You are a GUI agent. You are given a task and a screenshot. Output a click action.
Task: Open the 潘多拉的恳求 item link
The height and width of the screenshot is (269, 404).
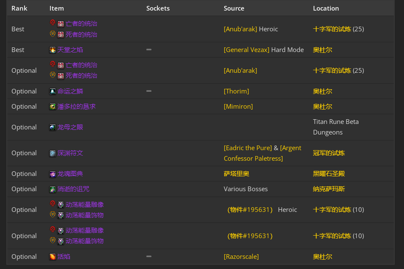click(x=77, y=107)
